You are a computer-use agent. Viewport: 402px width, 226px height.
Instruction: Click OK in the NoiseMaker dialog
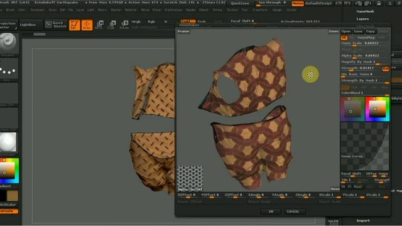click(271, 212)
